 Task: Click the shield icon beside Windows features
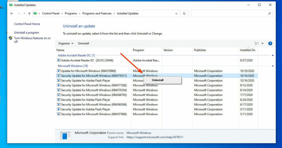(11, 38)
